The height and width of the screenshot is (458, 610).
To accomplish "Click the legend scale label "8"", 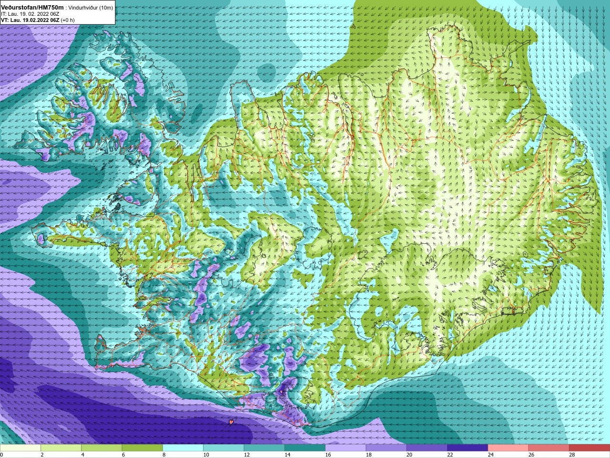I will click(164, 455).
